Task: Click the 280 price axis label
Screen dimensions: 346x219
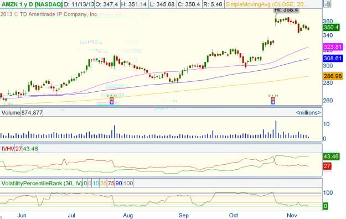Action: (x=328, y=83)
